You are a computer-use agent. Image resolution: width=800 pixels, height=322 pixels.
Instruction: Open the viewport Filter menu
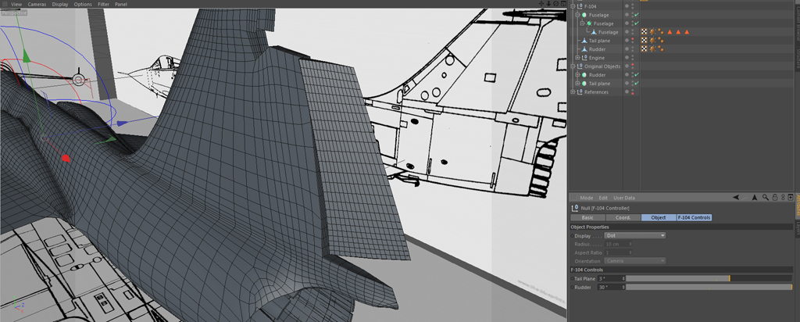pos(104,4)
